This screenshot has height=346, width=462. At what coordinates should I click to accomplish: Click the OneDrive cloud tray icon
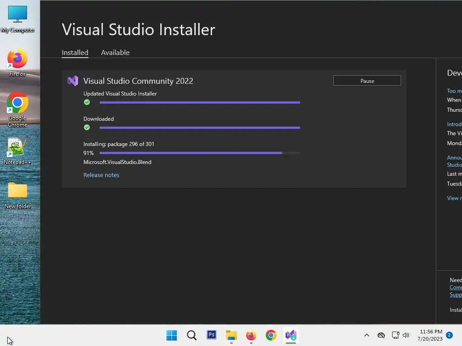pos(381,335)
